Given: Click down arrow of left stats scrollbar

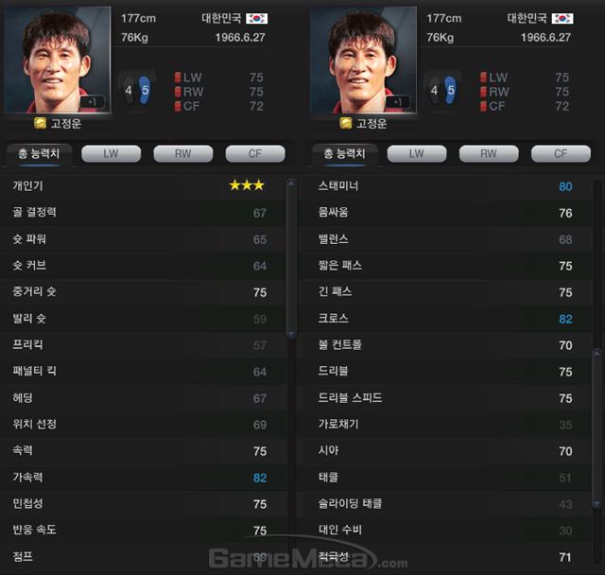Looking at the screenshot, I should click(x=291, y=334).
